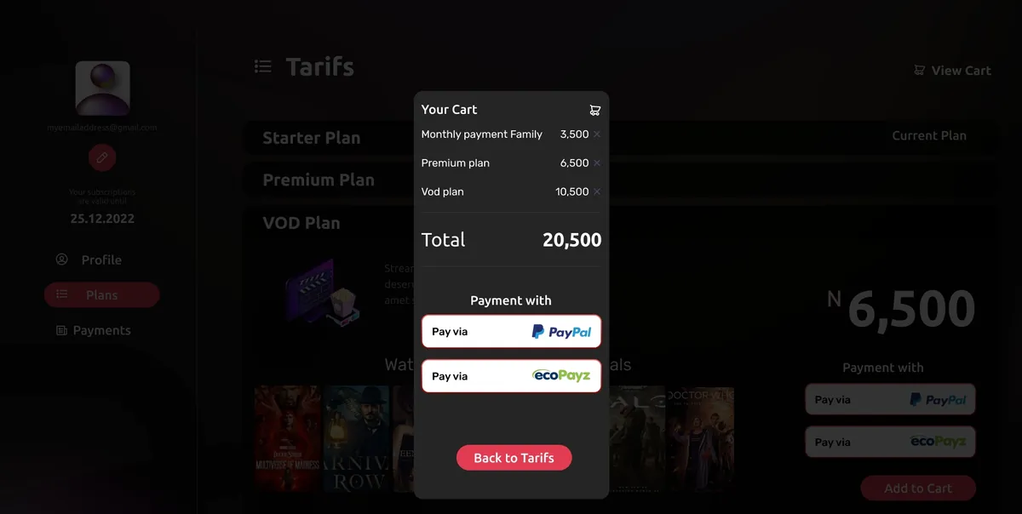
Task: Expand the Premium Plan section
Action: point(319,180)
